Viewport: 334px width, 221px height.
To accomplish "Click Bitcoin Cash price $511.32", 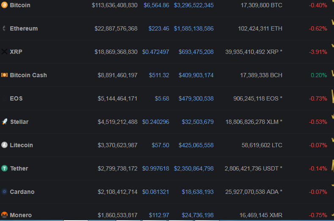I will [x=159, y=75].
